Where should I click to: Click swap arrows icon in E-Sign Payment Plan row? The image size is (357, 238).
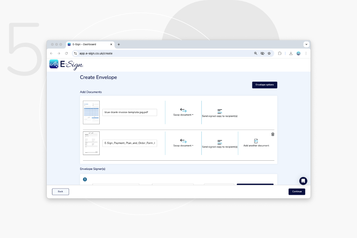pyautogui.click(x=183, y=141)
